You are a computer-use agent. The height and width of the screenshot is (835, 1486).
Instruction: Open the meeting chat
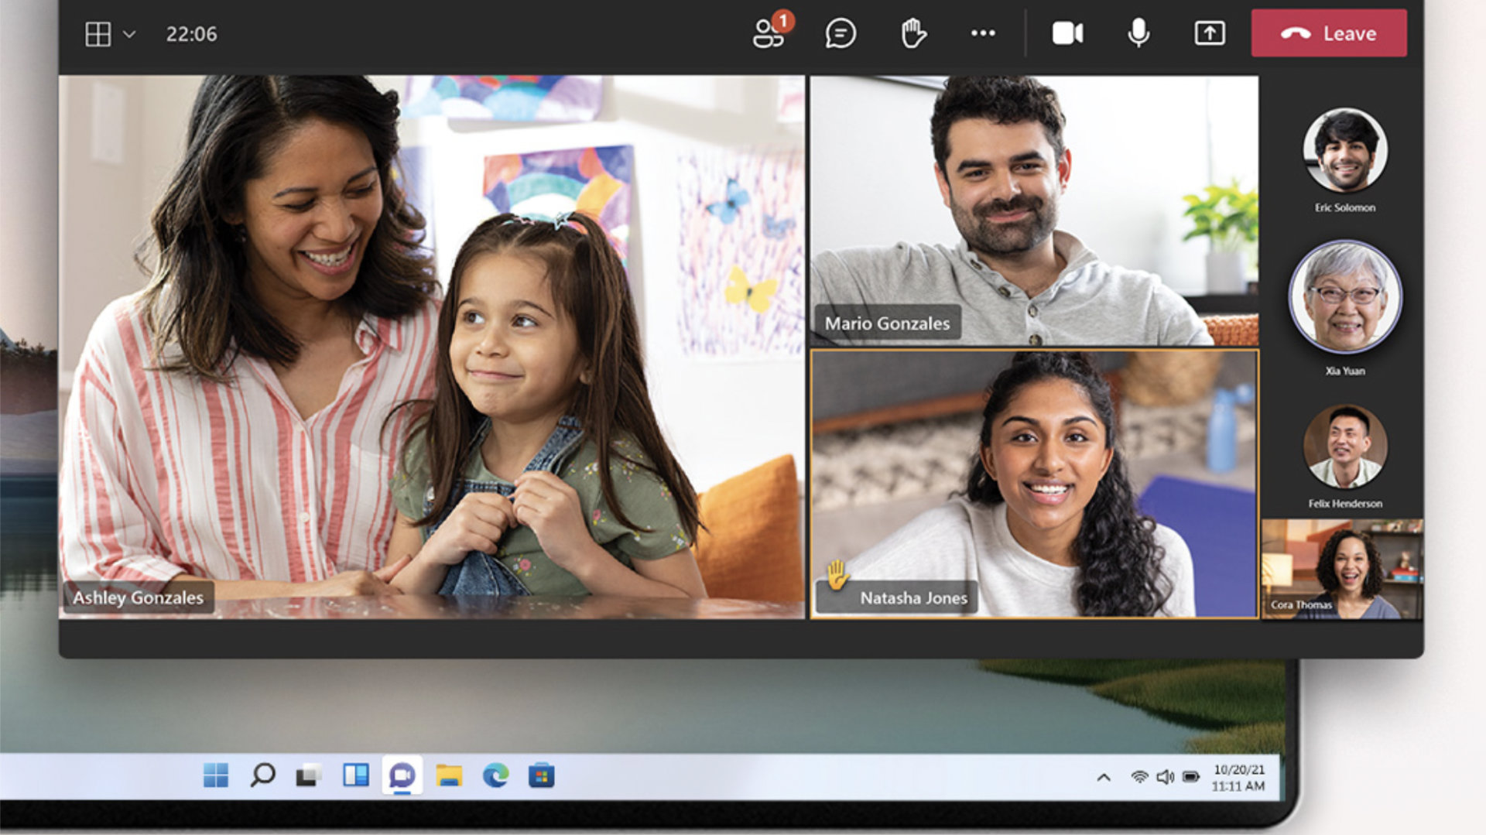[840, 33]
